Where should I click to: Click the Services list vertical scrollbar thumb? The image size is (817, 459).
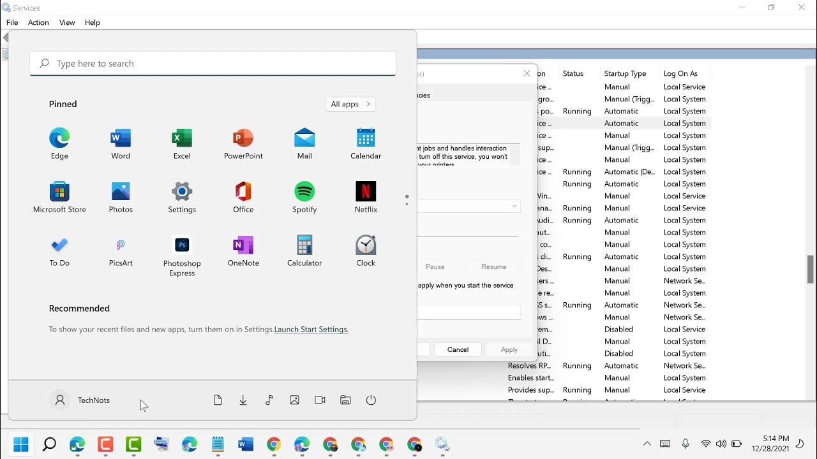point(811,269)
